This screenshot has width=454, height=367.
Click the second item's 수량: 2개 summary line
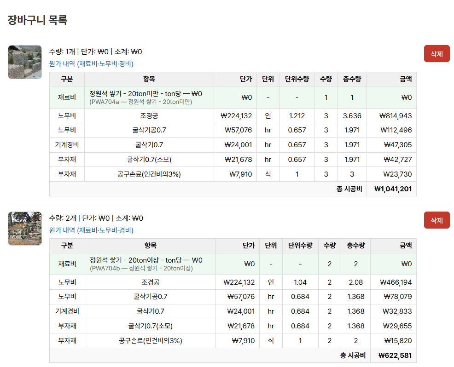coord(95,218)
